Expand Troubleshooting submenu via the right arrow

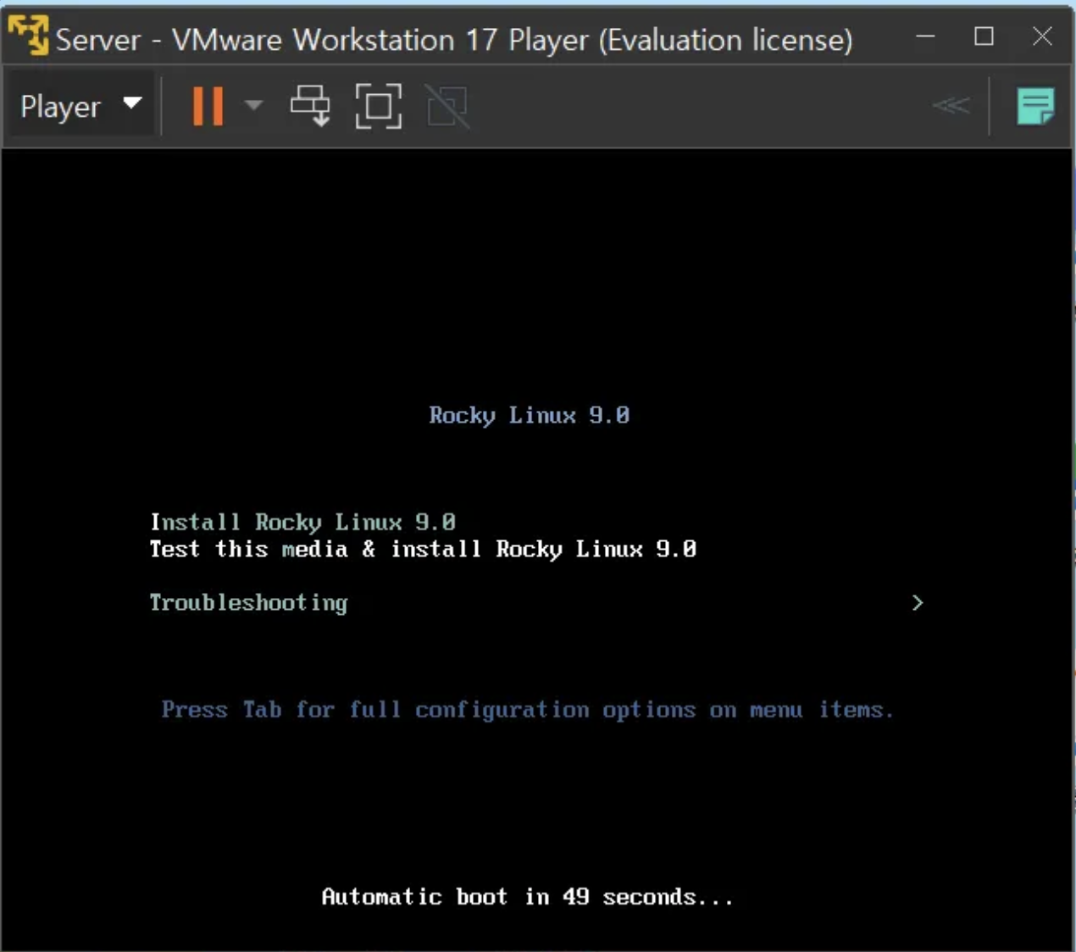click(x=918, y=602)
